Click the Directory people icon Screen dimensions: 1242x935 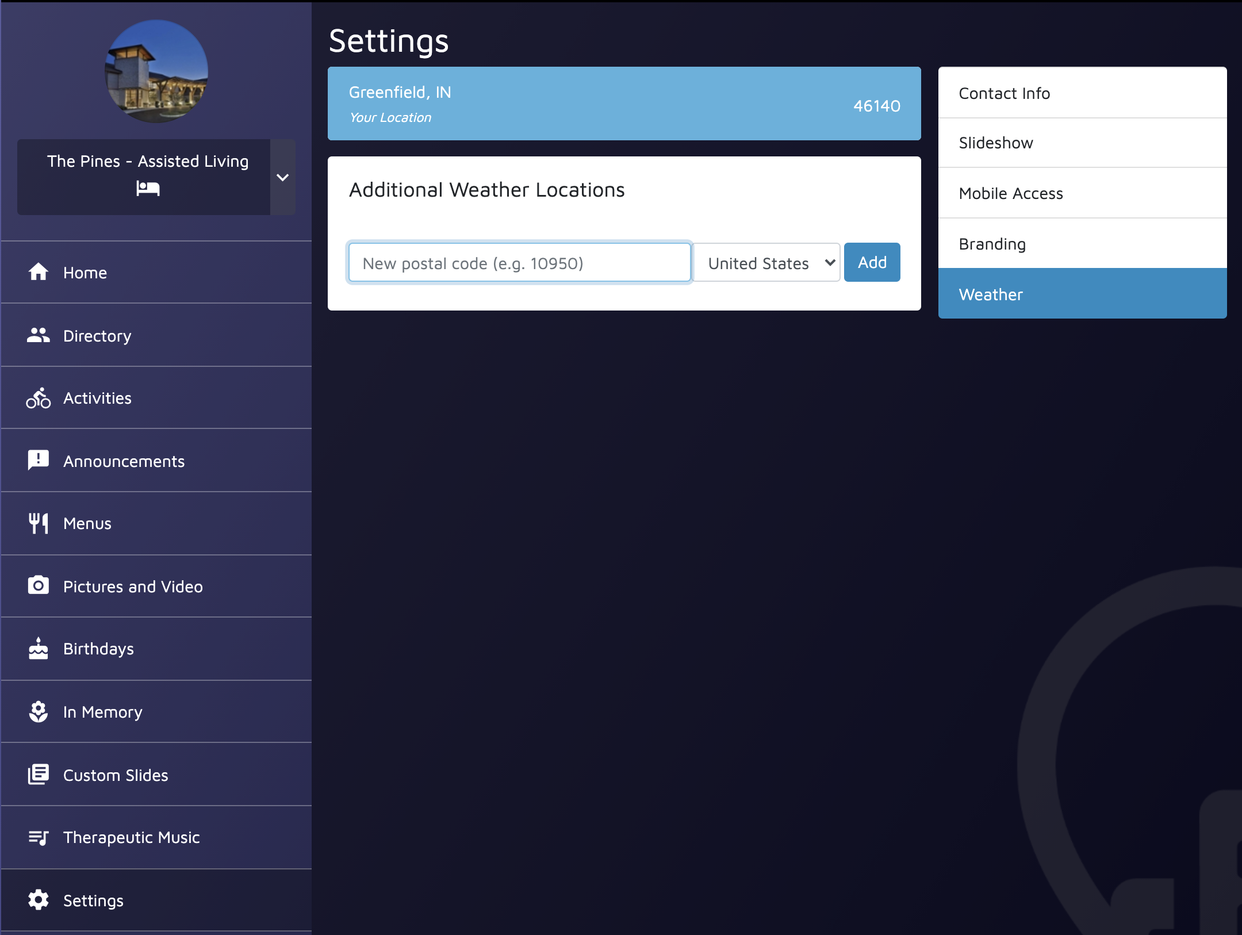[x=39, y=335]
